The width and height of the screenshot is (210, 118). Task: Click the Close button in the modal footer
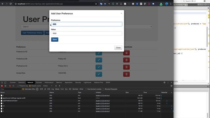(118, 48)
